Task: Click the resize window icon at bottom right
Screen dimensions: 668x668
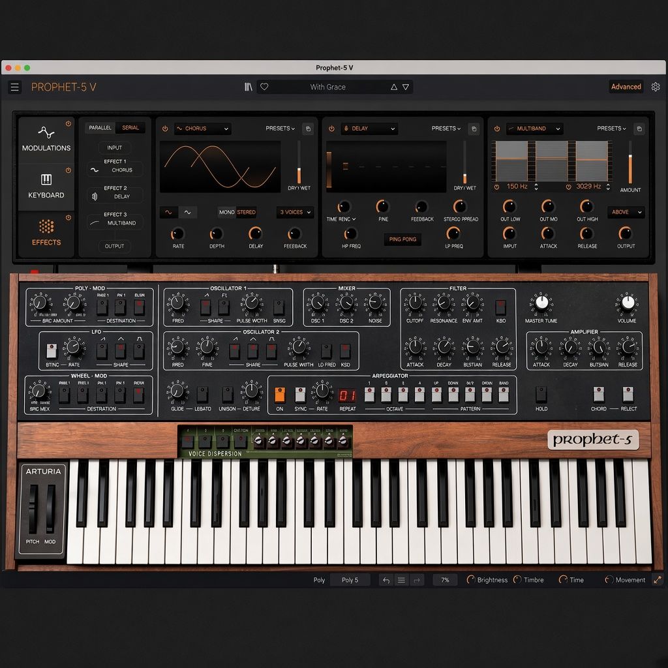Action: click(x=658, y=580)
